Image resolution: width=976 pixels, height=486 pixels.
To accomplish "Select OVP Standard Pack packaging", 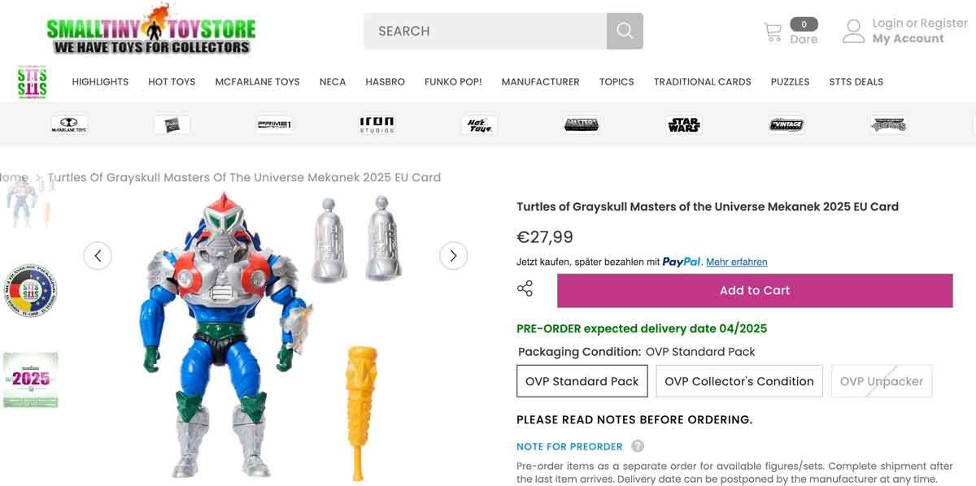I will coord(582,380).
